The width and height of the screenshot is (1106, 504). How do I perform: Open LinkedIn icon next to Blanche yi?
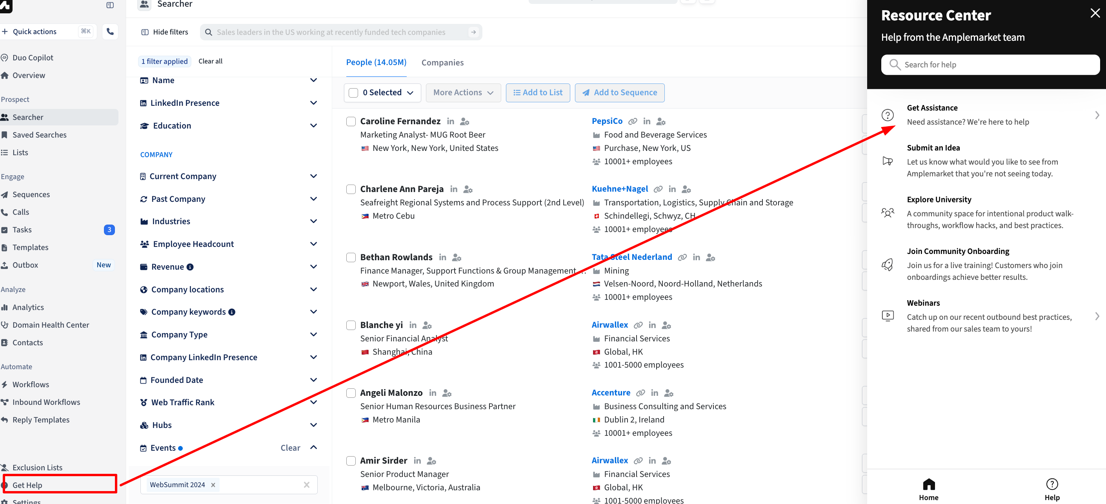413,325
